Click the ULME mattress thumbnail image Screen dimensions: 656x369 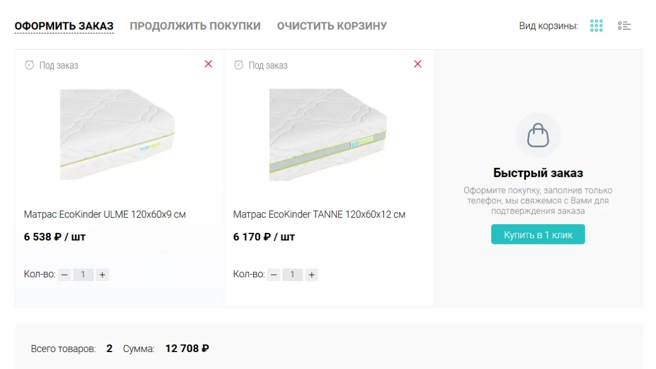click(118, 134)
